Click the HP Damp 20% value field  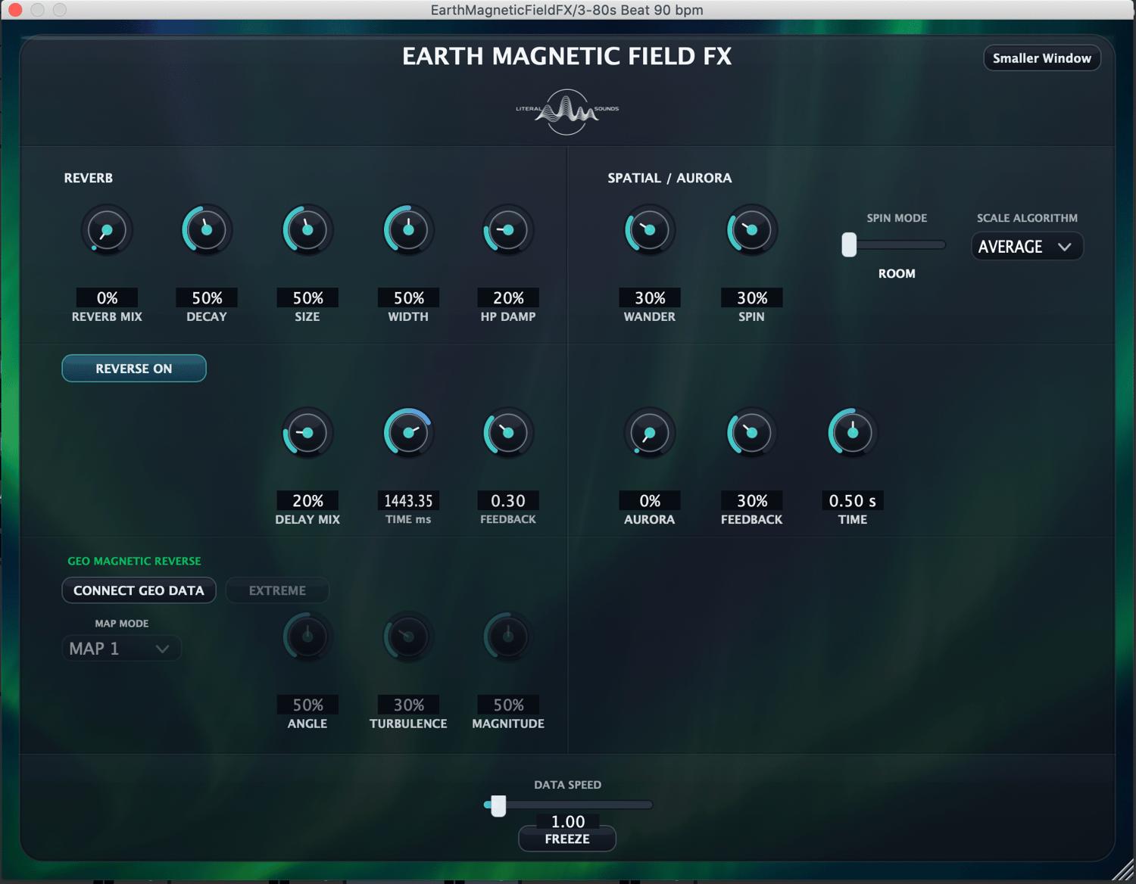(x=508, y=297)
